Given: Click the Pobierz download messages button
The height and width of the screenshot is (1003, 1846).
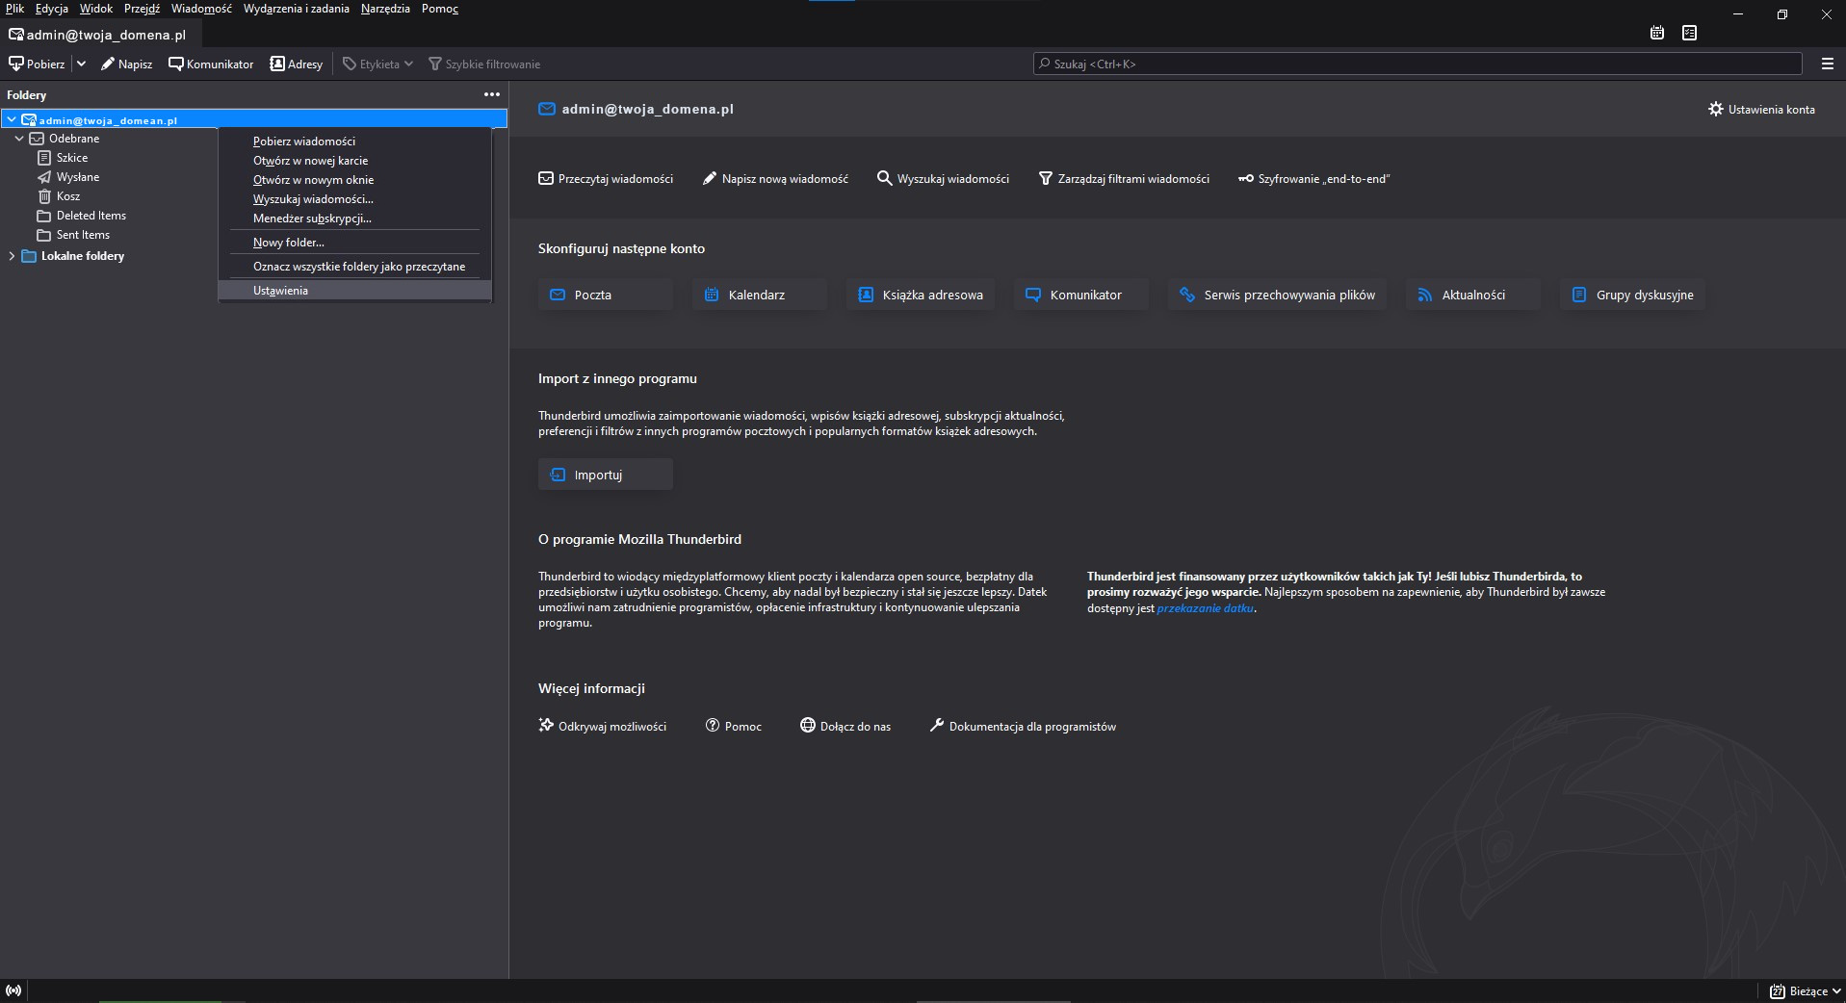Looking at the screenshot, I should (37, 64).
